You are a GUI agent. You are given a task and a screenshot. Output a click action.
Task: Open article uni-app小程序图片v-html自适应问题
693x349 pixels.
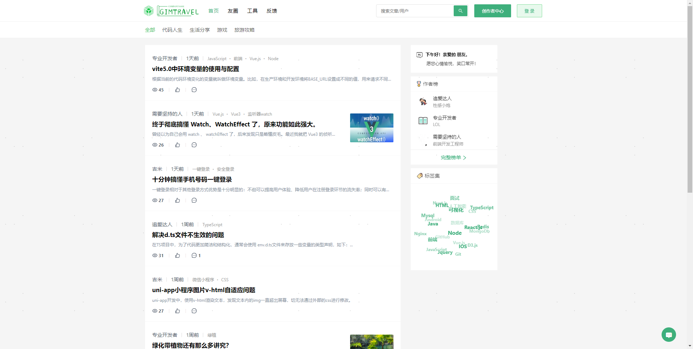pos(204,290)
